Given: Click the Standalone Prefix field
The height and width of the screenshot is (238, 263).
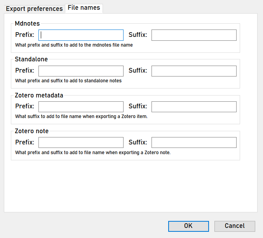Looking at the screenshot, I should (x=81, y=71).
